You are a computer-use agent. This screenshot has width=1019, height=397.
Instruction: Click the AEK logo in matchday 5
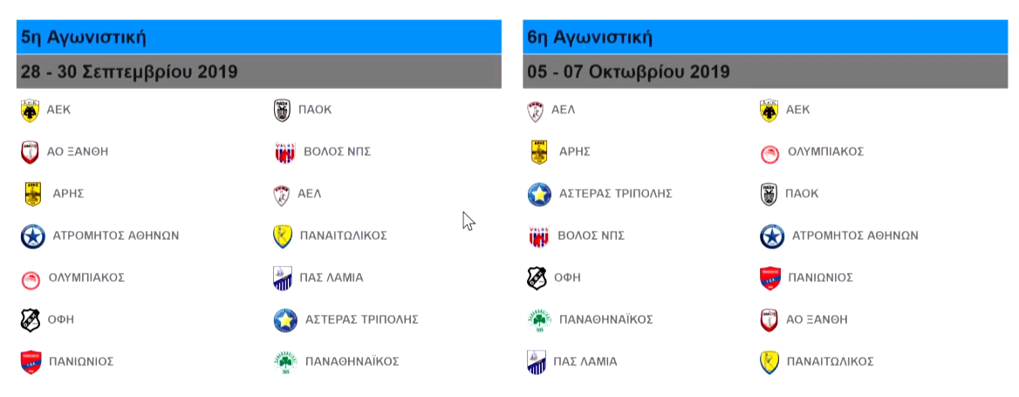(30, 111)
